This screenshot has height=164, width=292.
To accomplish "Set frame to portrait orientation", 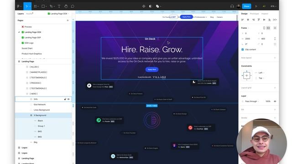I will (264, 28).
